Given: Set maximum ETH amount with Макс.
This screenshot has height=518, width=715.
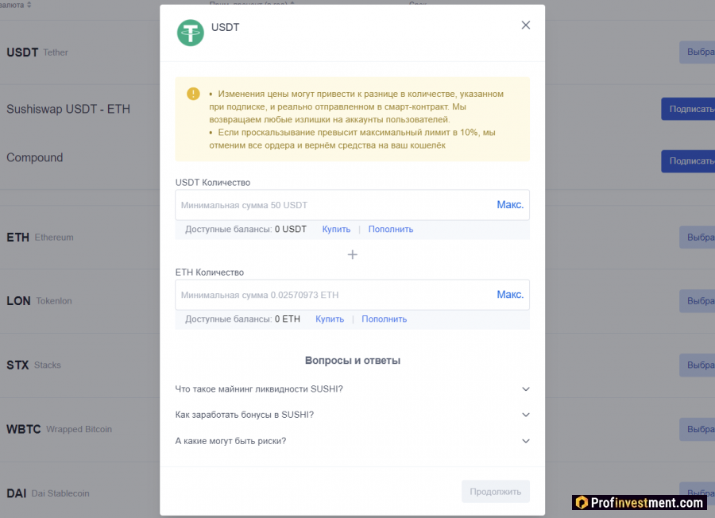Looking at the screenshot, I should (510, 295).
